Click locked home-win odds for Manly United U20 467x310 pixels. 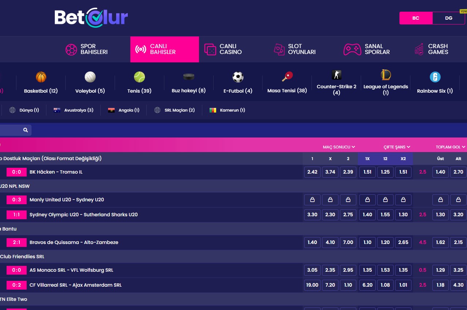(312, 200)
